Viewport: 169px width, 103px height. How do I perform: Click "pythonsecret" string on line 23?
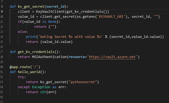(83, 82)
